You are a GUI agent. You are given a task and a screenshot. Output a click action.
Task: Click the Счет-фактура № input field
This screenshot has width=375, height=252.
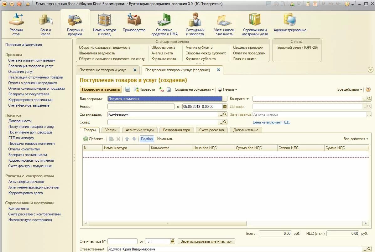[x=122, y=241]
